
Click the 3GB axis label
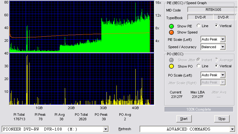[x=103, y=108]
